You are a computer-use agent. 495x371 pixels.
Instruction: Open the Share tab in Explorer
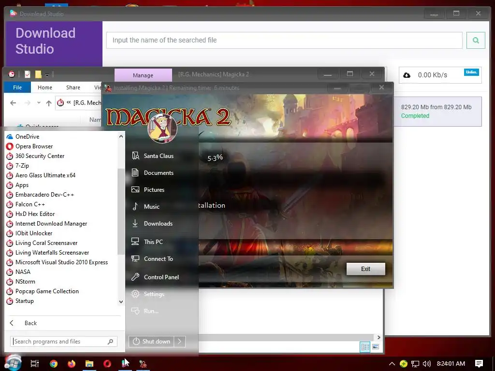pos(73,87)
